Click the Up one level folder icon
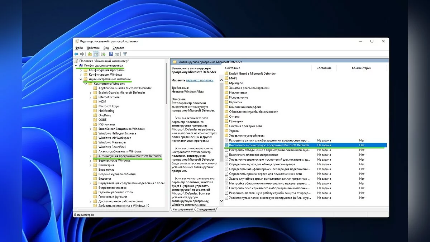 pyautogui.click(x=90, y=54)
